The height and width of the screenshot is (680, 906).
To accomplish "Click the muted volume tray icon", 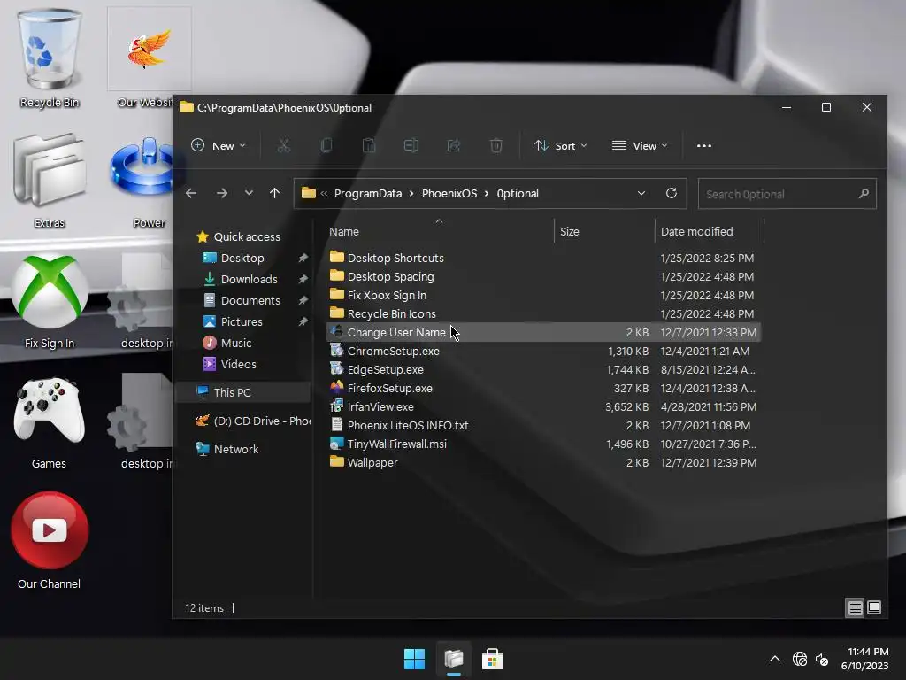I will click(x=822, y=659).
